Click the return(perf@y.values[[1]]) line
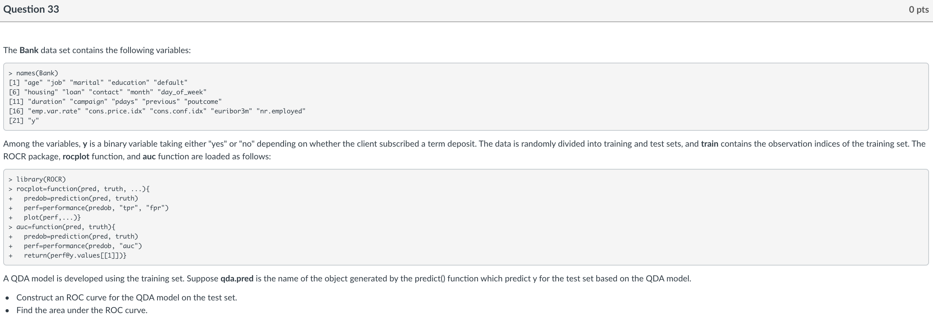933x325 pixels. coord(75,255)
